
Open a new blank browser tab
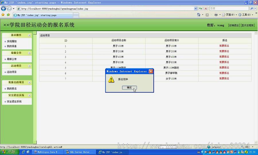(x=76, y=15)
